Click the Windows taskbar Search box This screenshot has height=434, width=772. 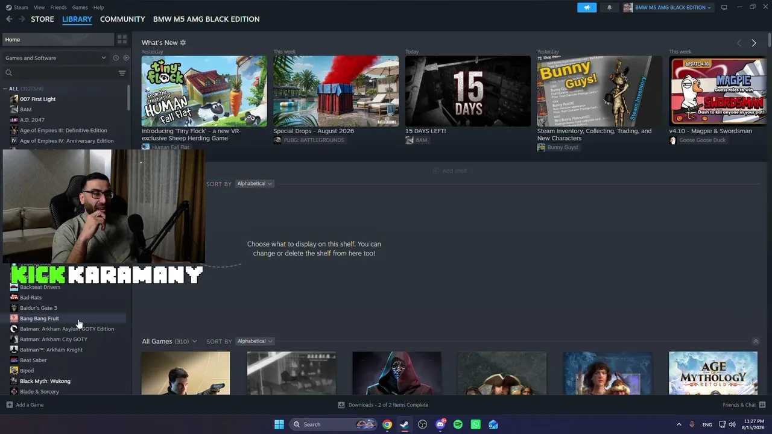[x=332, y=424]
